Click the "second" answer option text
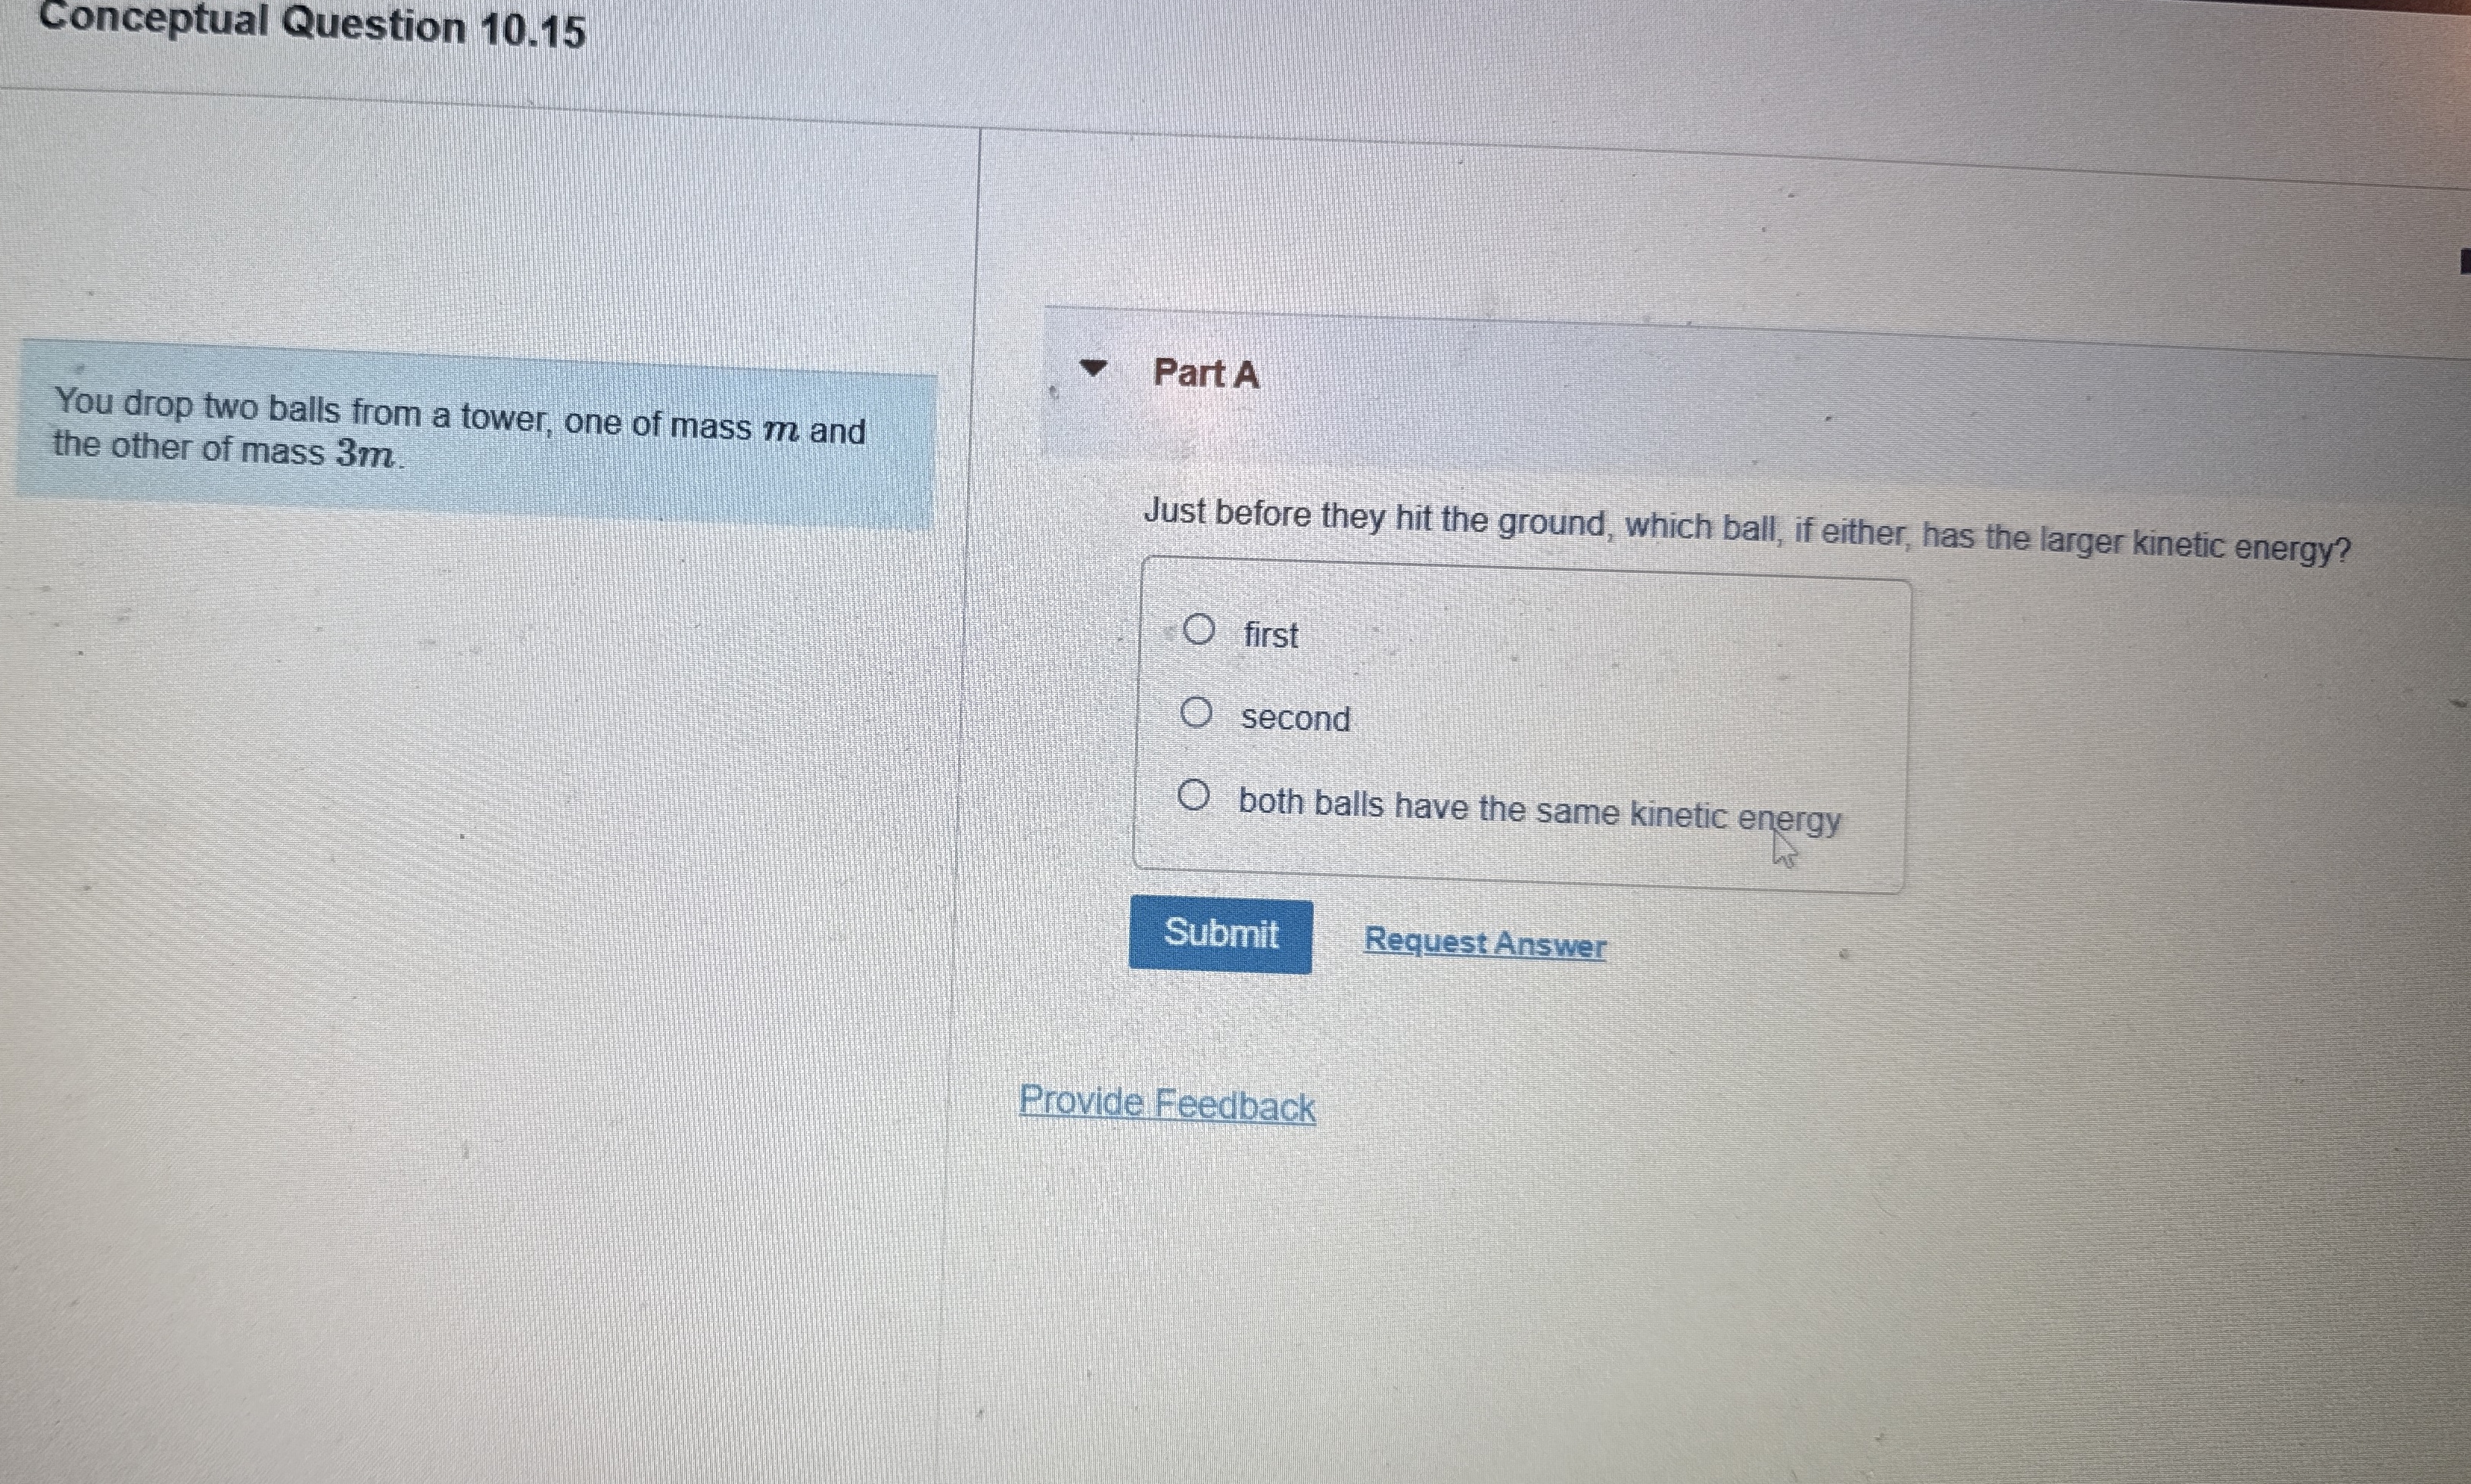This screenshot has height=1484, width=2471. pos(1296,718)
